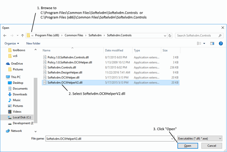Sort by the Size column

(165, 50)
